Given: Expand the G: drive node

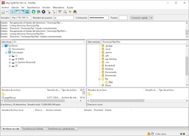Looking at the screenshot, I should point(10,66).
